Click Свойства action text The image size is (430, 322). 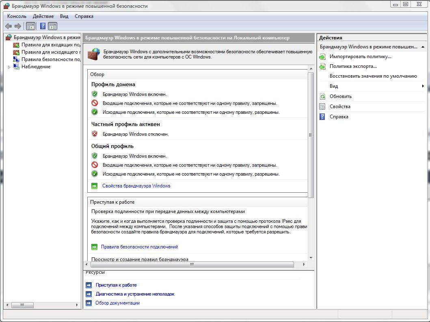pos(340,107)
